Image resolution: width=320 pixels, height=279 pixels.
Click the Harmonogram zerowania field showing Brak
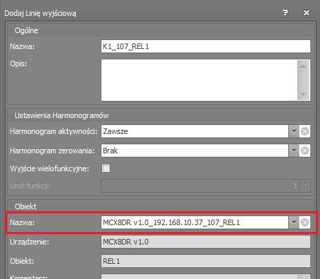point(194,151)
